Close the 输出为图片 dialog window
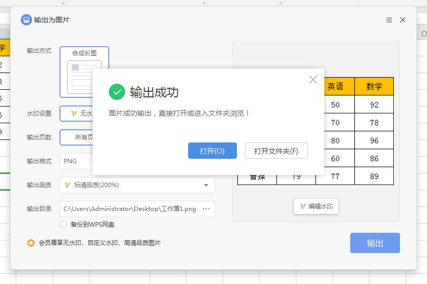The image size is (427, 284). pos(403,20)
